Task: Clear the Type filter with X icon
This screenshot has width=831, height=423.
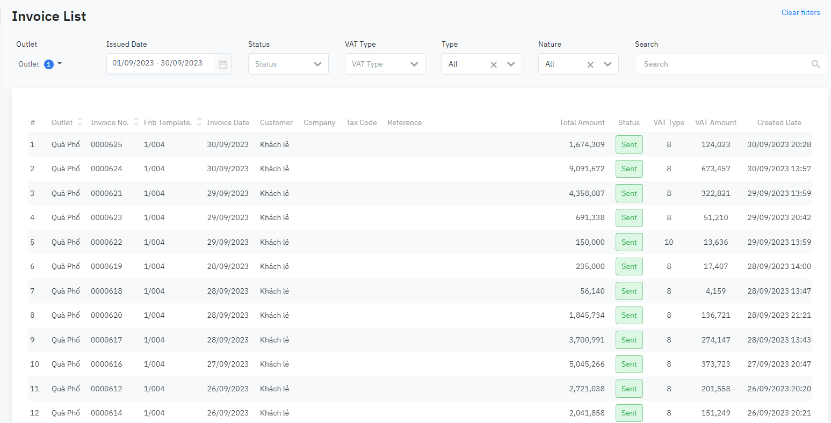Action: click(x=494, y=64)
